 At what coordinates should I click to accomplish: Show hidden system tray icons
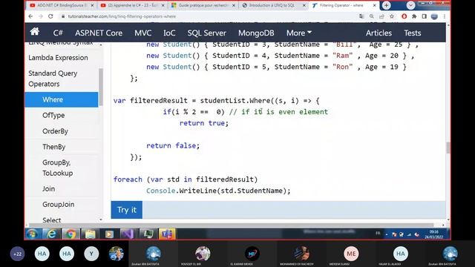(x=387, y=234)
